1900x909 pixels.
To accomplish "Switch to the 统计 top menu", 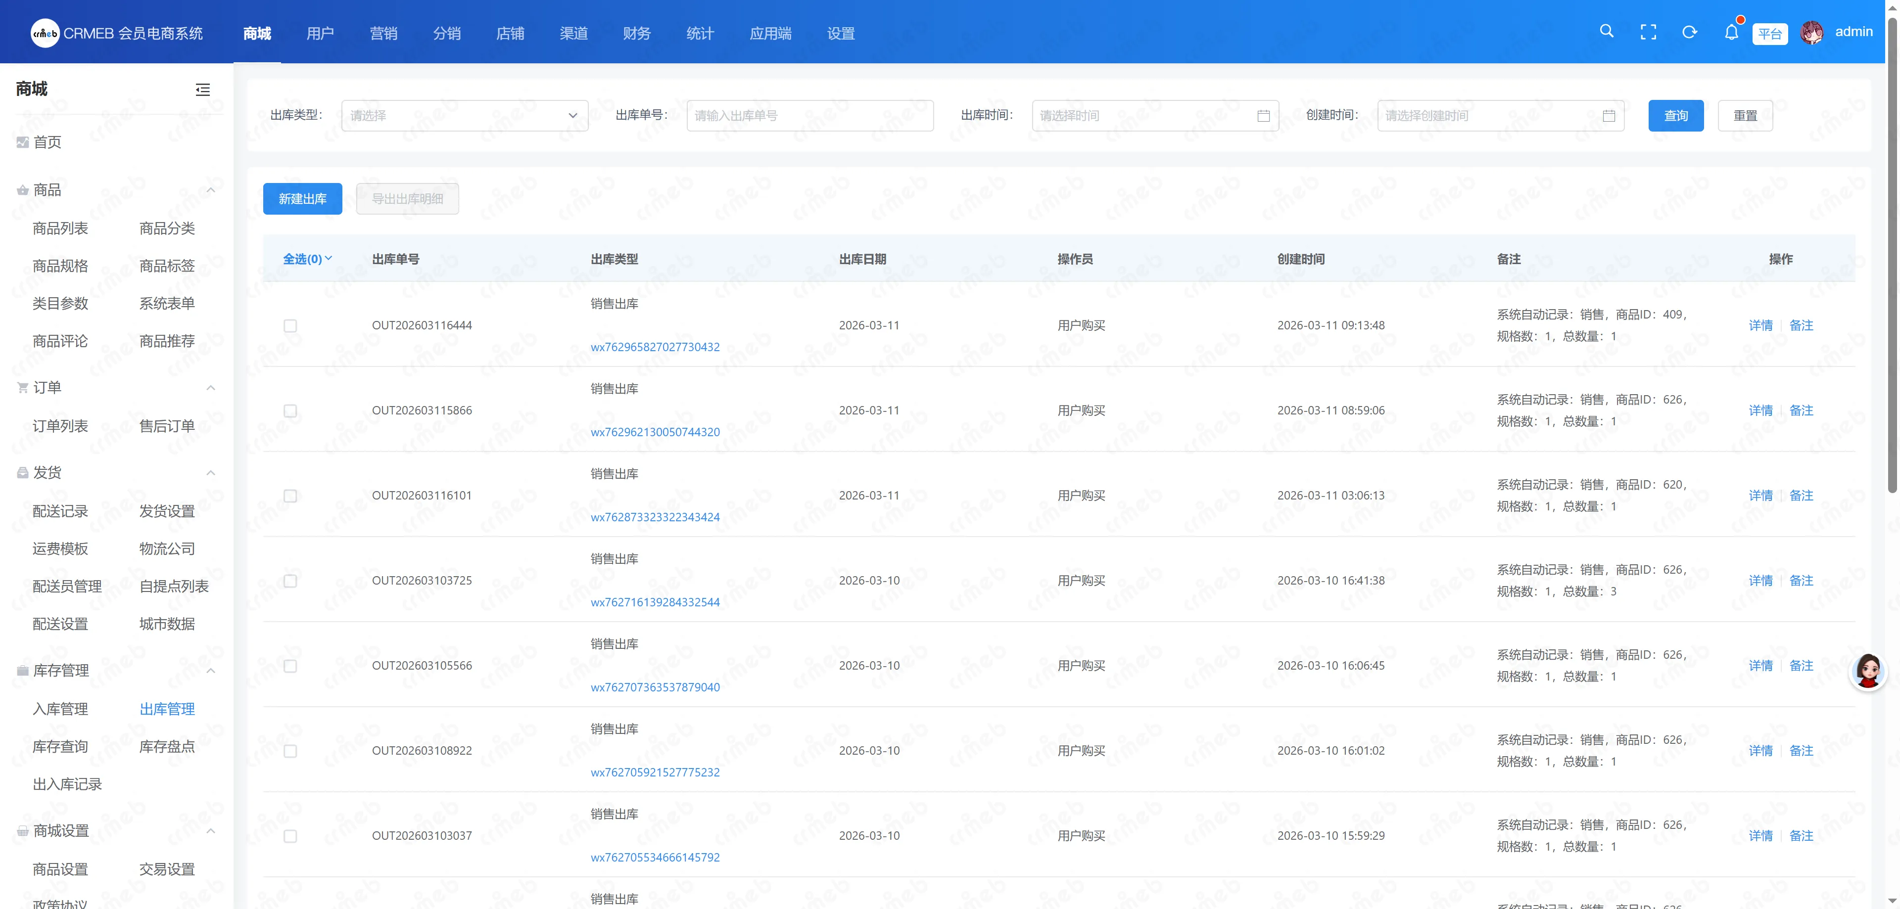I will tap(701, 33).
